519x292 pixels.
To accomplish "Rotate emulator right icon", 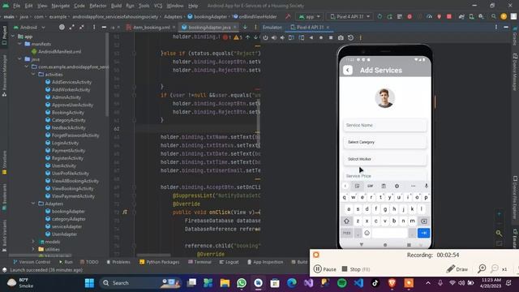I will coord(301,38).
